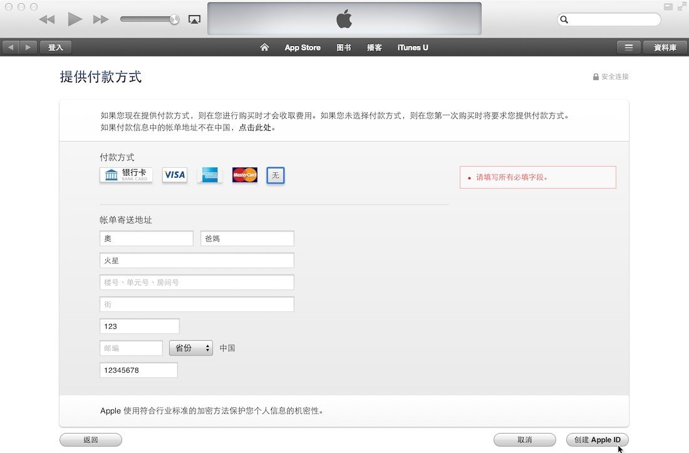Click the rewind previous track icon
689x453 pixels.
(47, 19)
